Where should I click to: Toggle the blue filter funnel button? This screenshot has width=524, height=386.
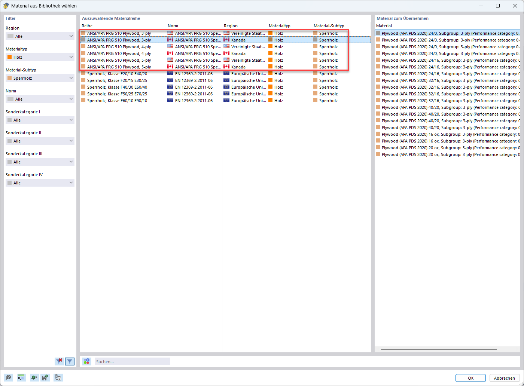click(x=70, y=361)
